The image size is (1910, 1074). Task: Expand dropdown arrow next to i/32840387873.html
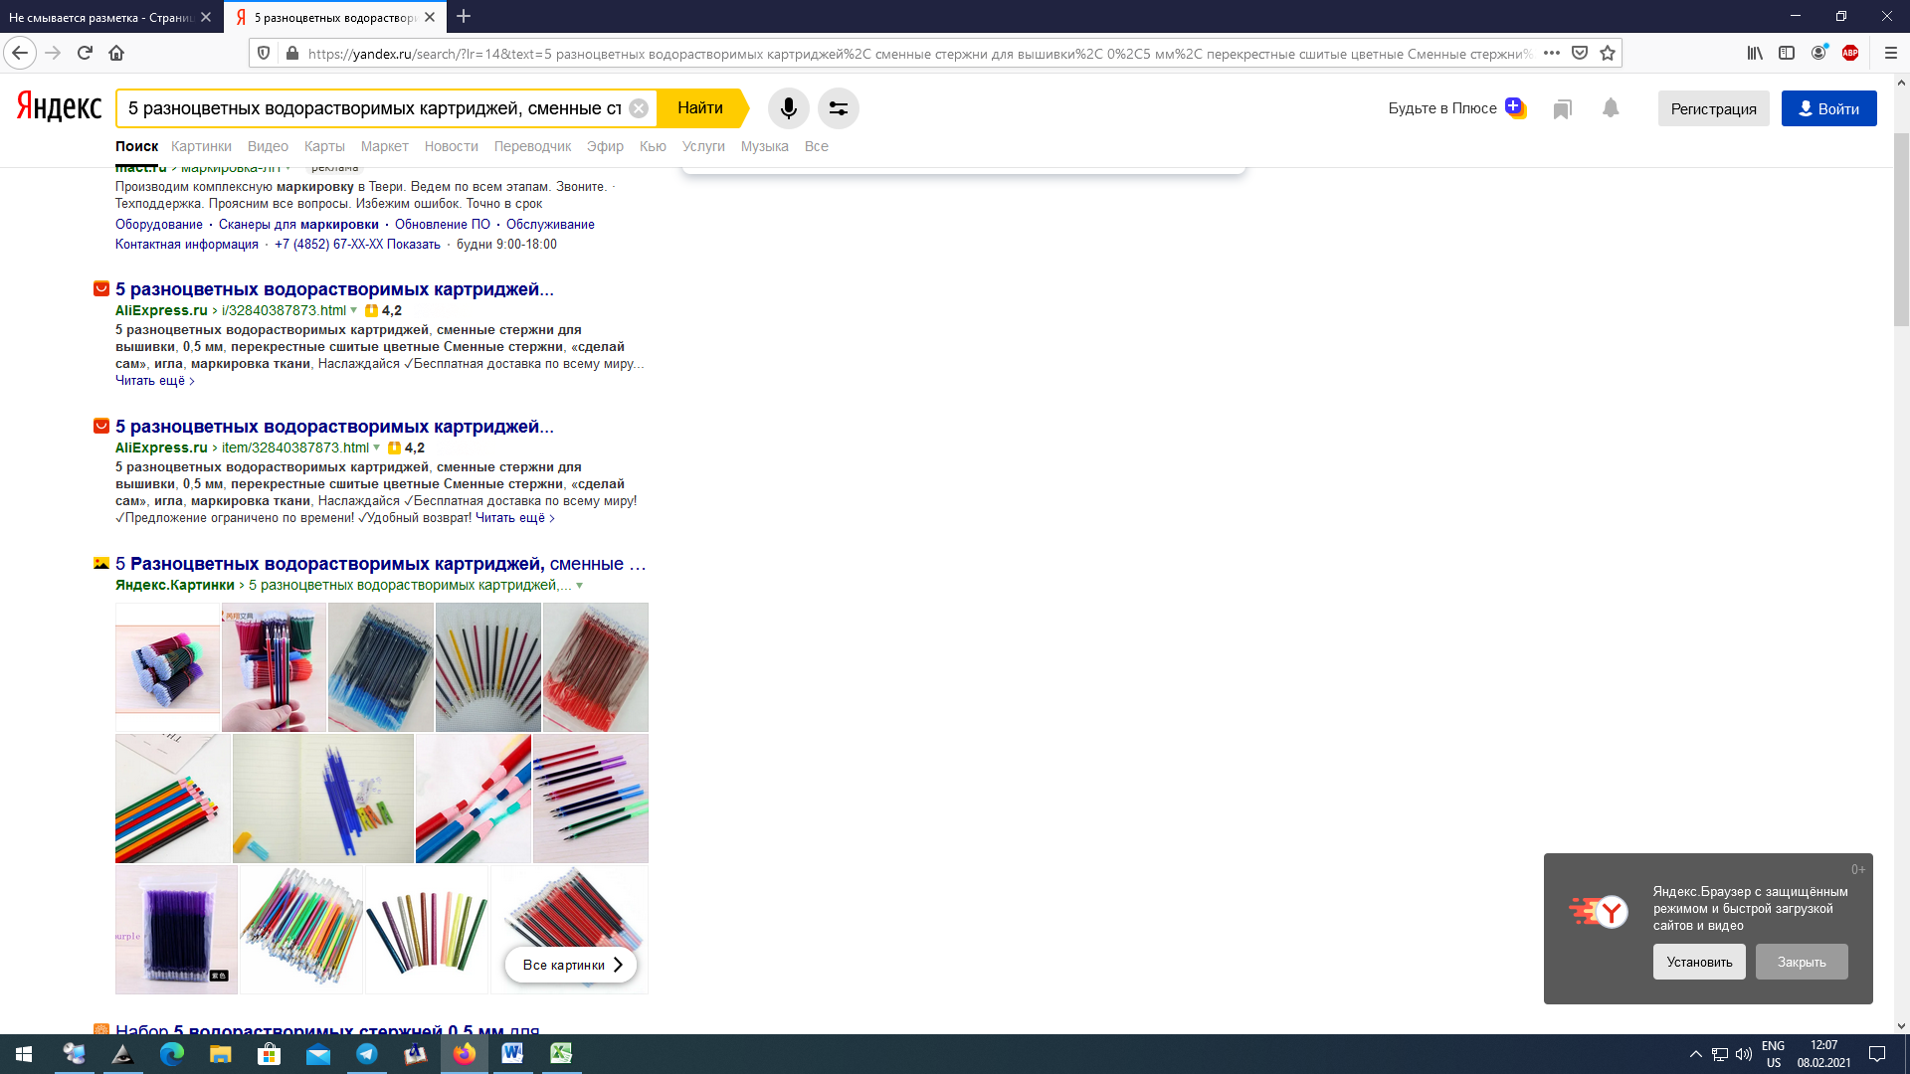coord(354,310)
